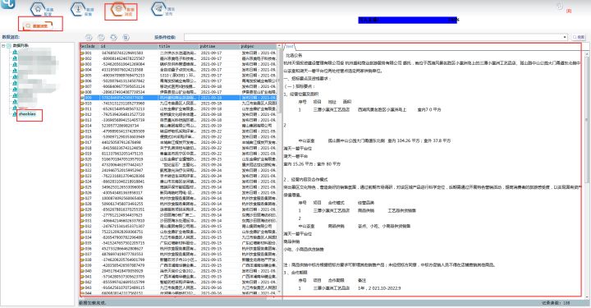
Task: Click the 数据浏览 sub-tab button with magnifier
Action: tap(38, 26)
